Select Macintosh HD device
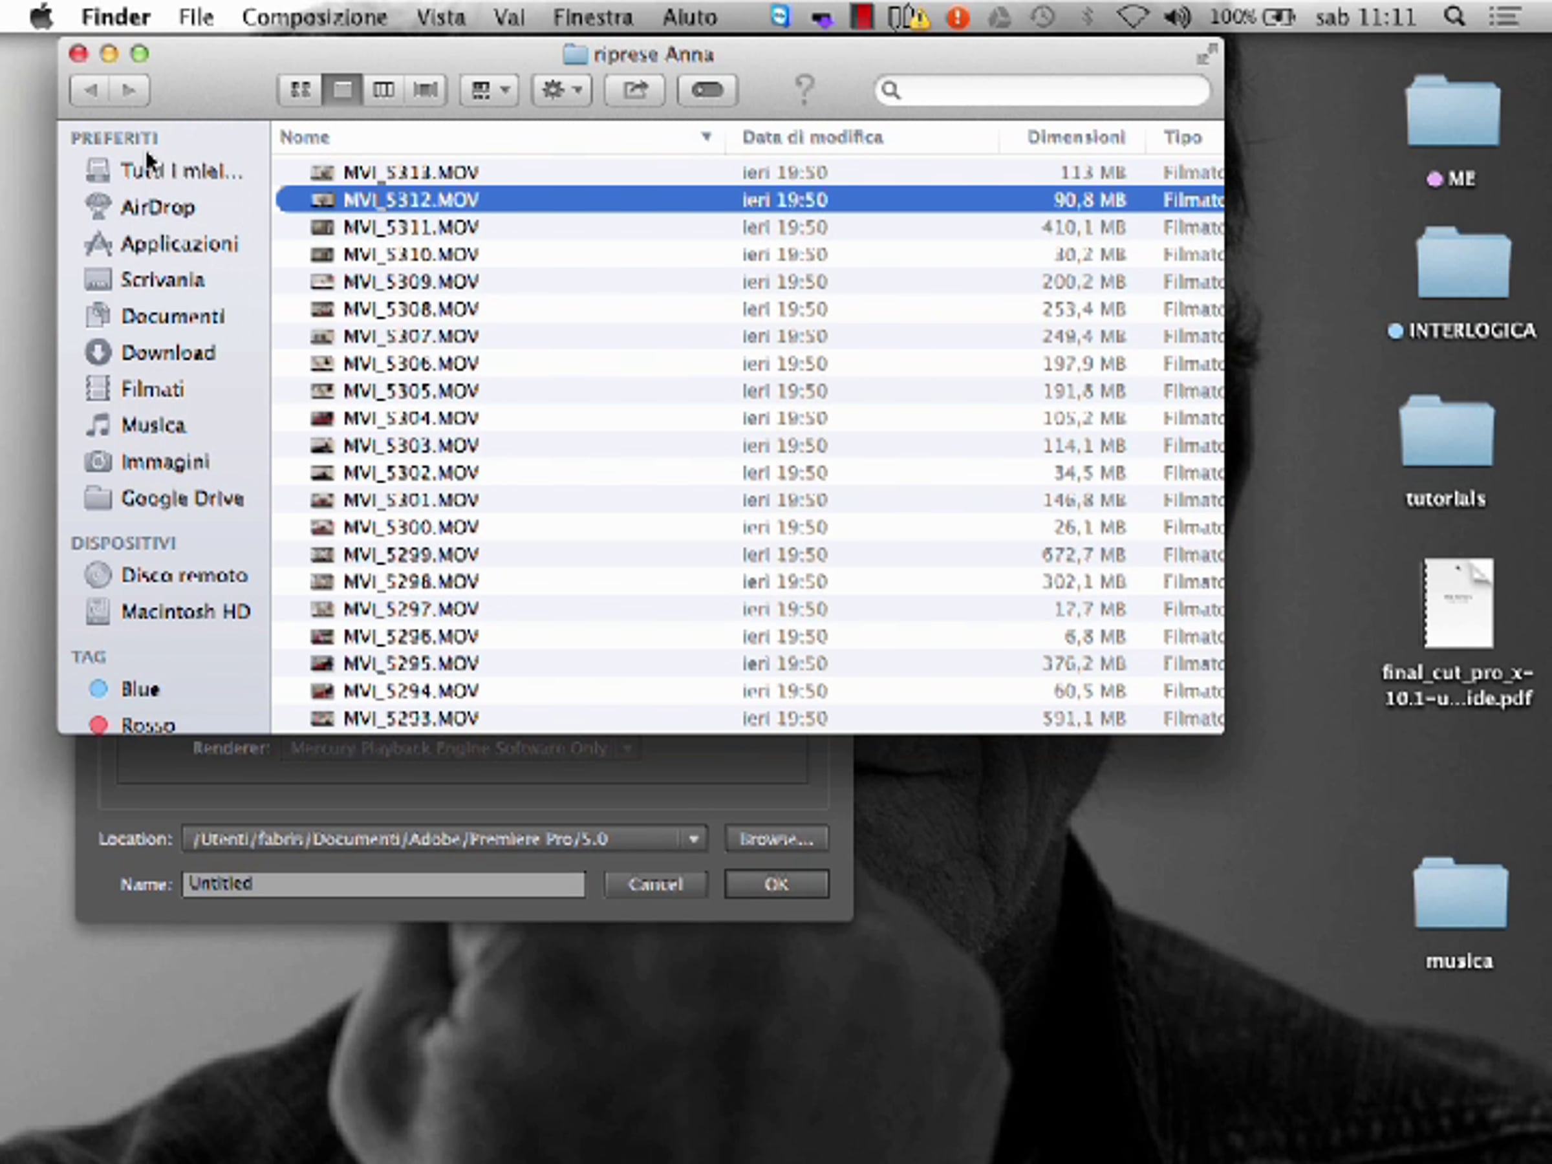Image resolution: width=1552 pixels, height=1164 pixels. (185, 612)
